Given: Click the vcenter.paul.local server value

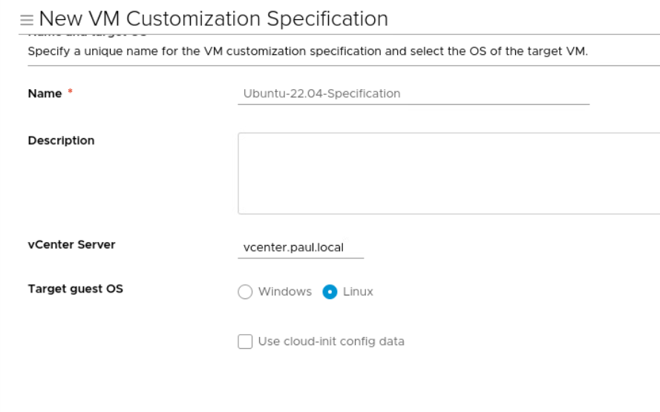Looking at the screenshot, I should pos(293,248).
